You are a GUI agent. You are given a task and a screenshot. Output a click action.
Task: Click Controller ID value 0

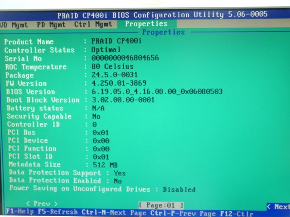(x=95, y=125)
